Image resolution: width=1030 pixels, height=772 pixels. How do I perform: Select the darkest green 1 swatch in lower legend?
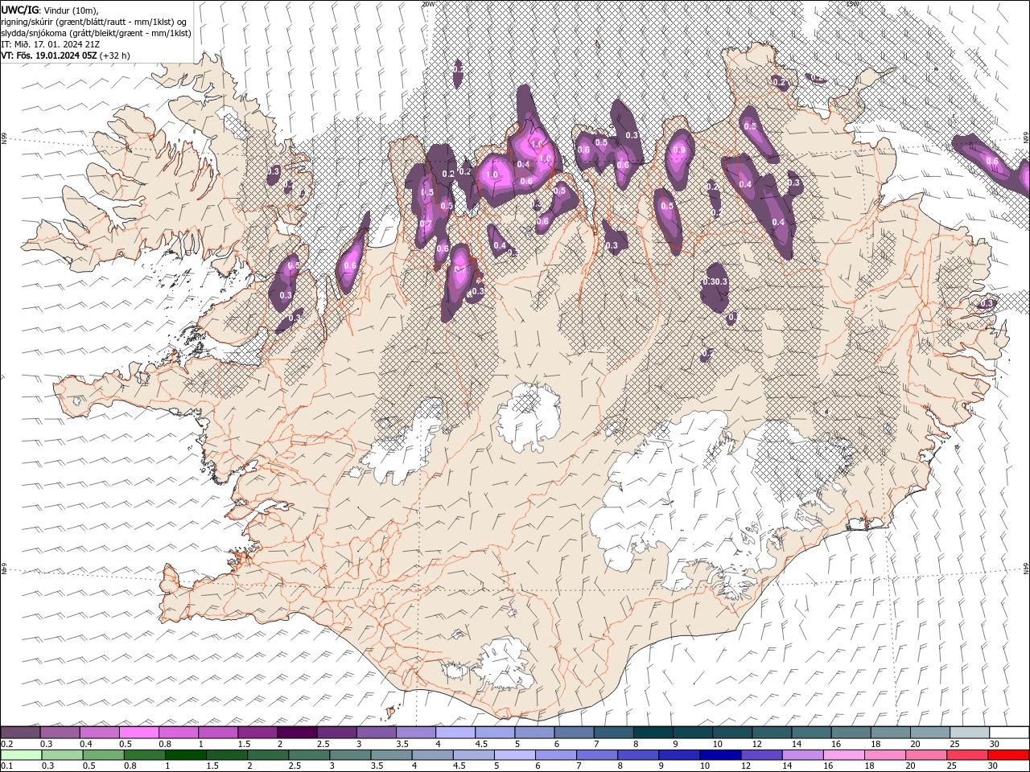(185, 755)
